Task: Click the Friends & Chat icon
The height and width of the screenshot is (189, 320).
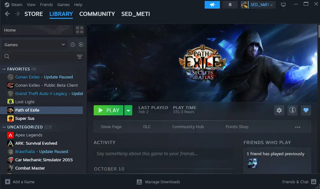Action: click(x=314, y=182)
